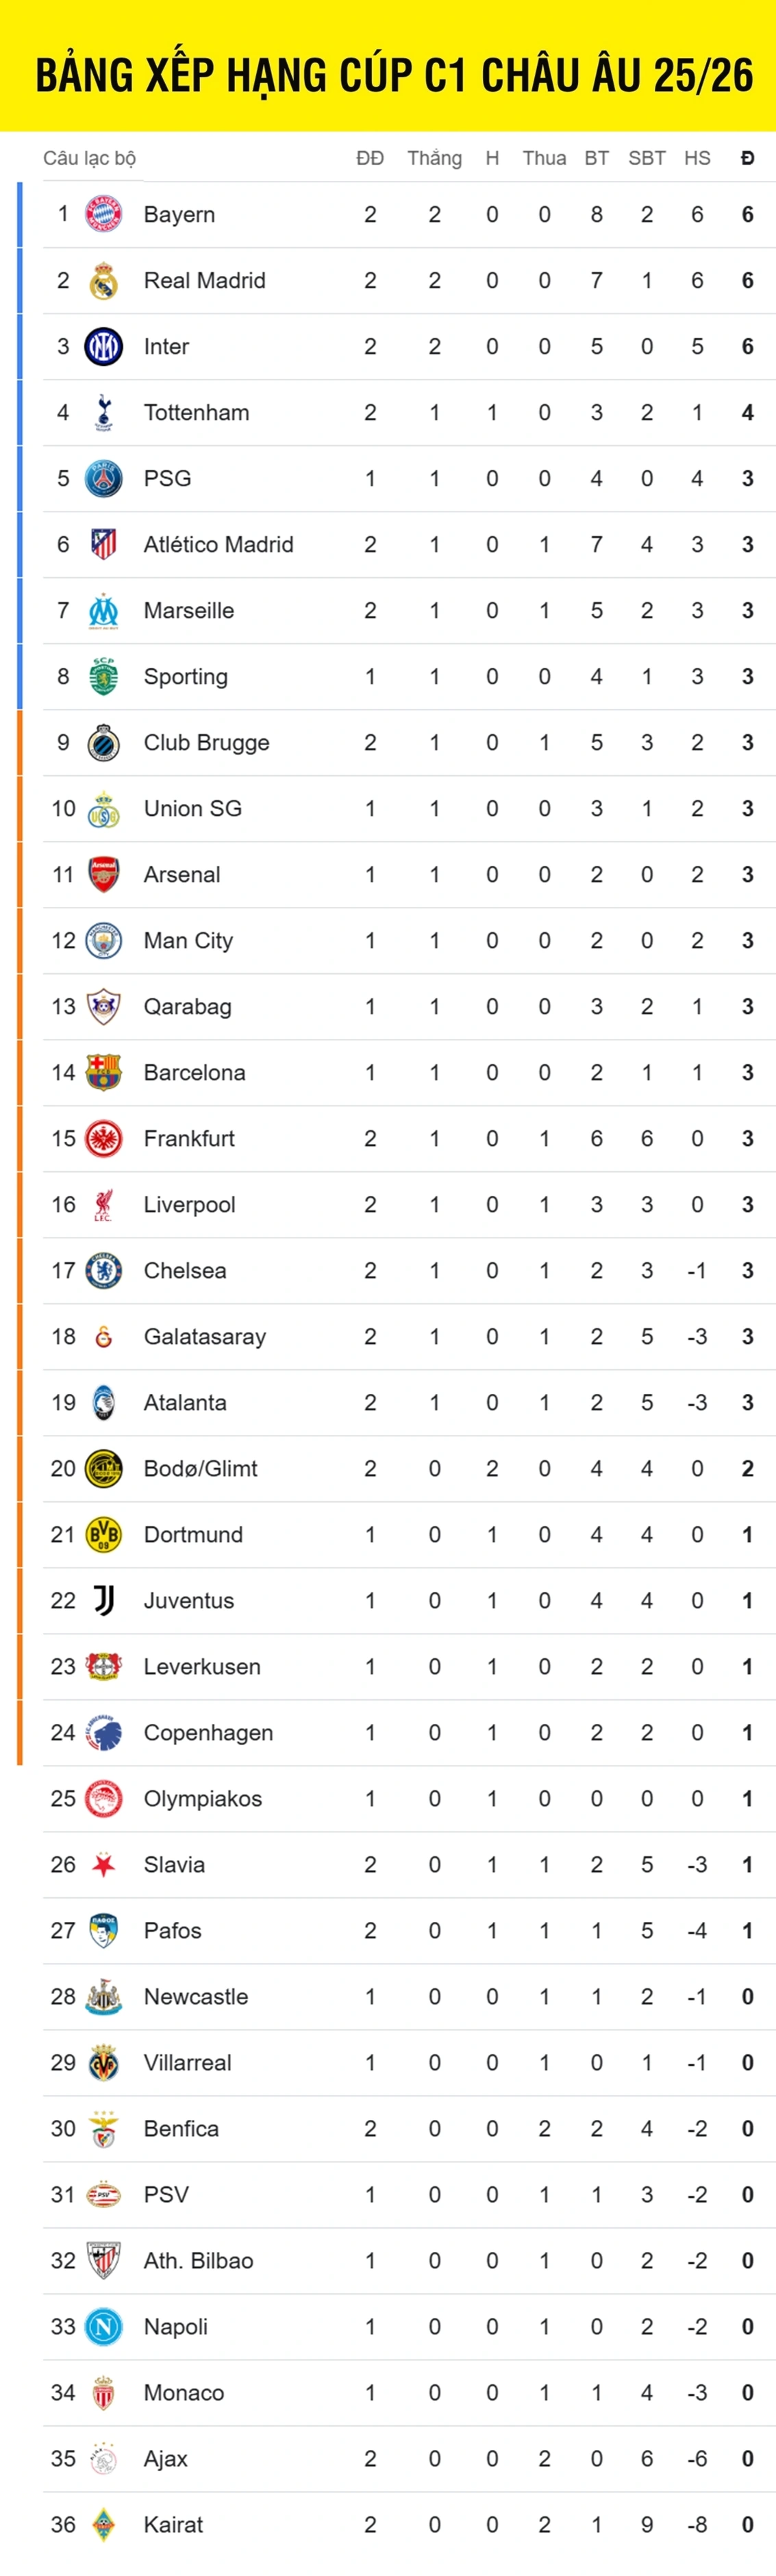
Task: Select the Inter club logo
Action: [104, 347]
